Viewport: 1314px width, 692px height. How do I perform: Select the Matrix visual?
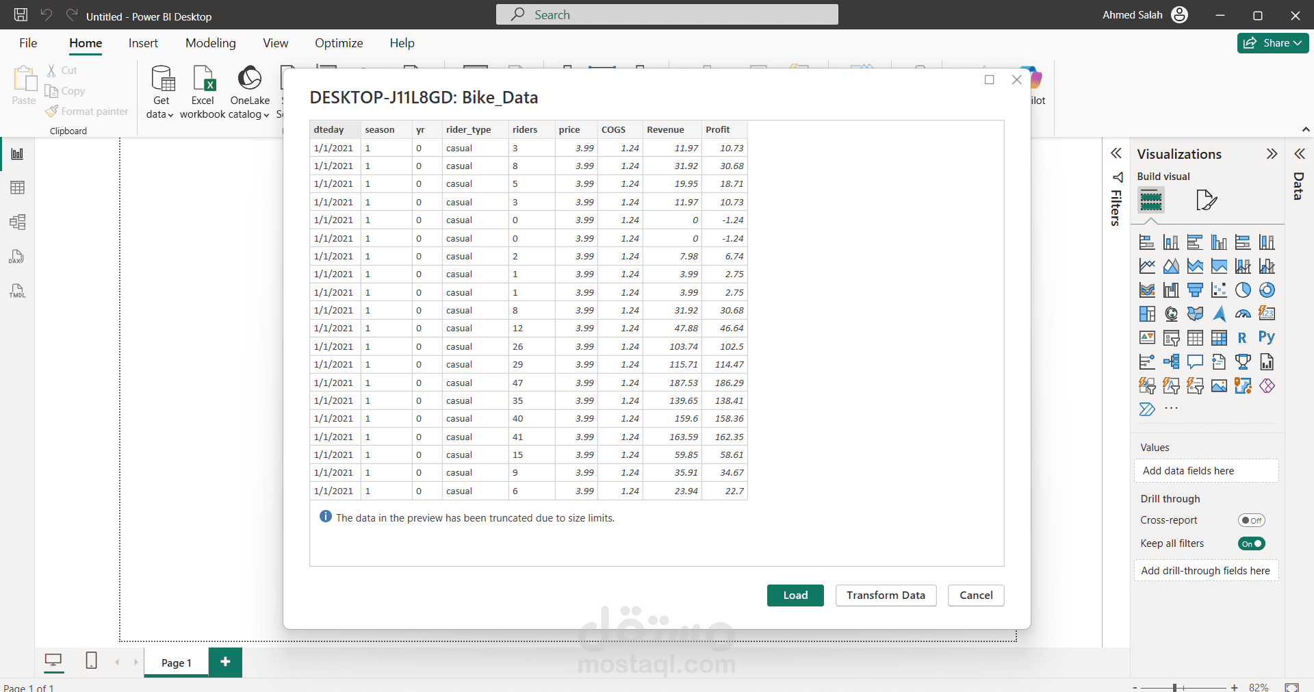[x=1219, y=338]
